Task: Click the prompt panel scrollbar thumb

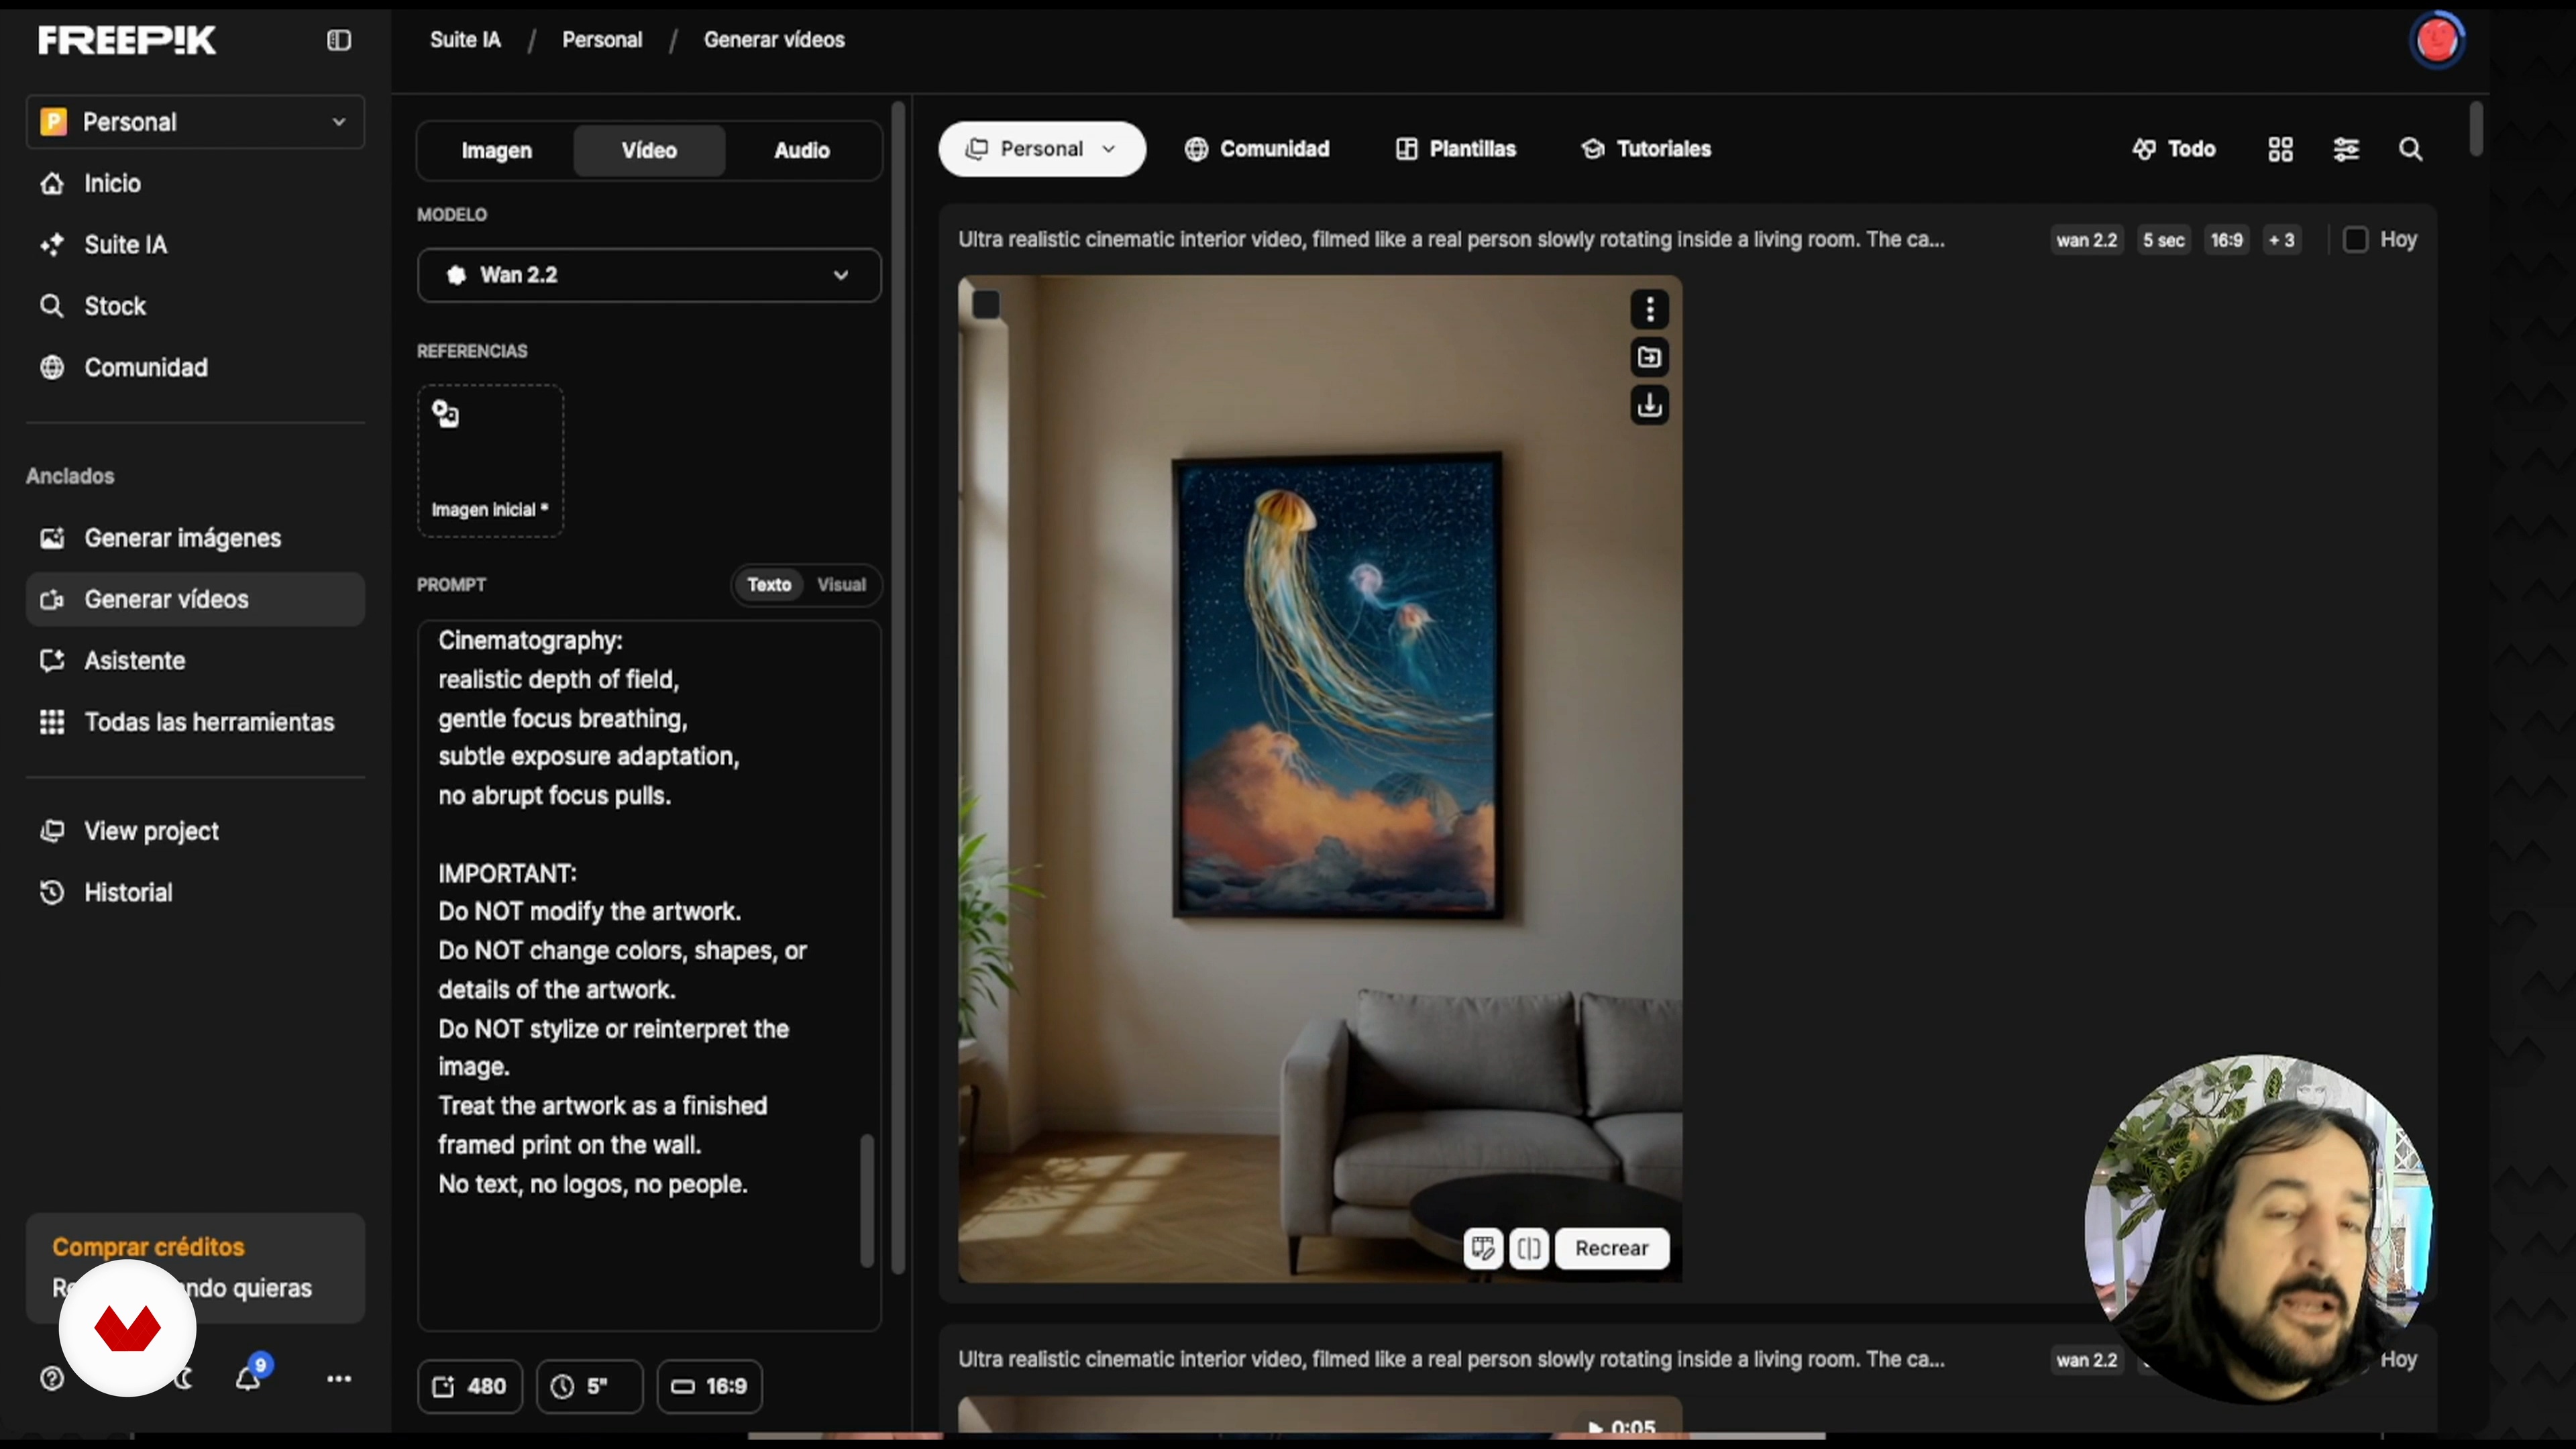Action: point(867,1200)
